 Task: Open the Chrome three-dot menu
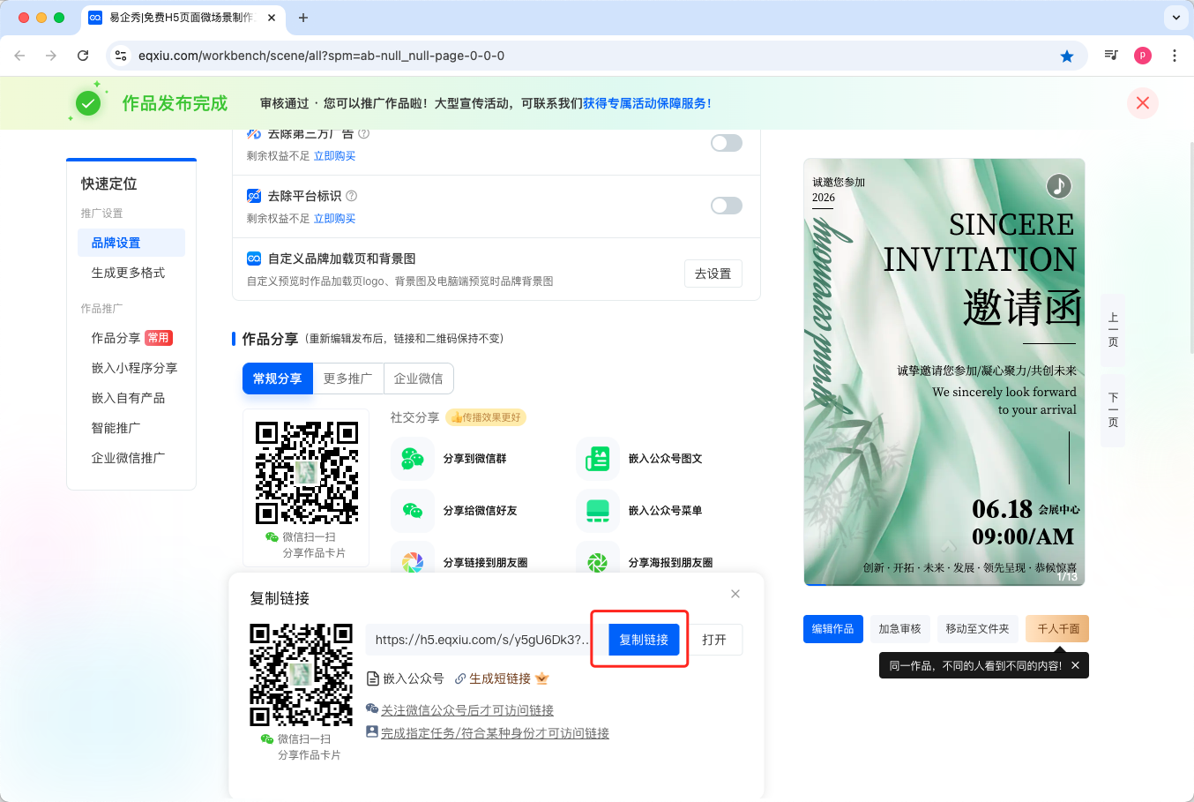1175,56
